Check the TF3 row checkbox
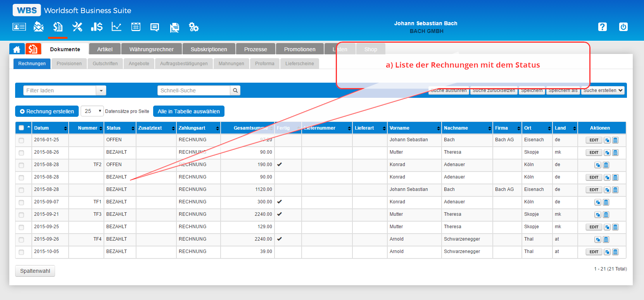Image resolution: width=644 pixels, height=300 pixels. [21, 215]
